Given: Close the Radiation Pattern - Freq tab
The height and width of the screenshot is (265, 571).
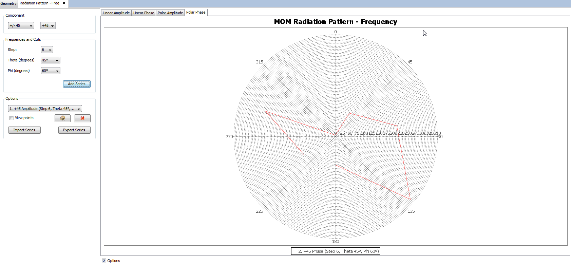Looking at the screenshot, I should [x=64, y=3].
